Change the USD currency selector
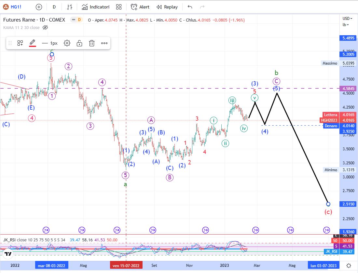The height and width of the screenshot is (273, 358). (x=347, y=18)
